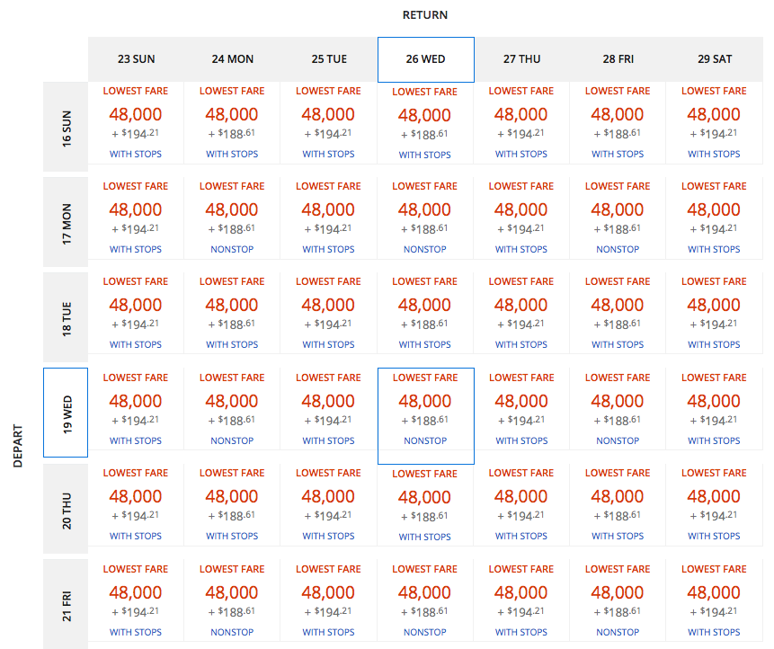The height and width of the screenshot is (649, 774).
Task: Click NONSTOP link for 17 MON to 28 FRI
Action: click(618, 250)
